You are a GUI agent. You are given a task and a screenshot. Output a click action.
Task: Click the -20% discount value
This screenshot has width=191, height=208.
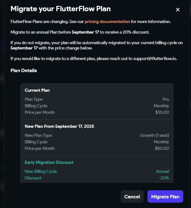pyautogui.click(x=164, y=178)
